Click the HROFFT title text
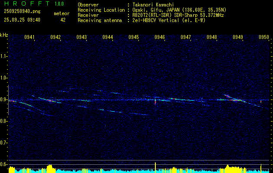The width and height of the screenshot is (273, 173). (26, 3)
